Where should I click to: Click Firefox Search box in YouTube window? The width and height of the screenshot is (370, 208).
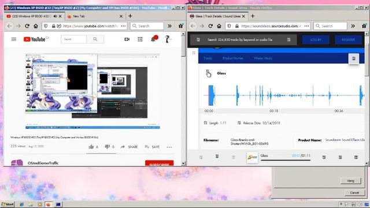tap(147, 26)
